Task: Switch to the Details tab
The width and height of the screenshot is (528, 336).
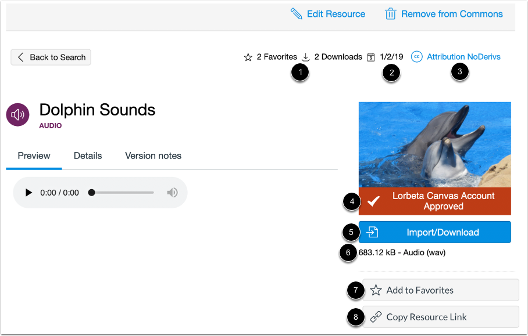Action: [87, 156]
